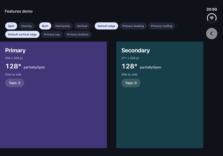223x156 pixels.
Task: Click partiallyOpen text in Secondary pane
Action: tap(151, 67)
